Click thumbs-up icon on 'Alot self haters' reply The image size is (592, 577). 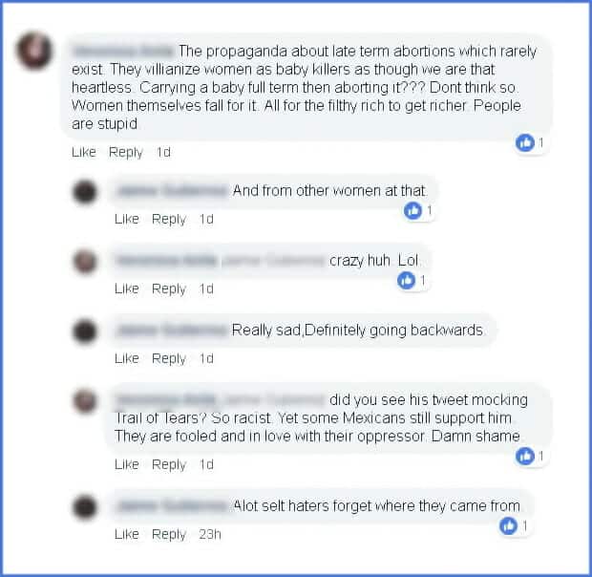[x=509, y=525]
